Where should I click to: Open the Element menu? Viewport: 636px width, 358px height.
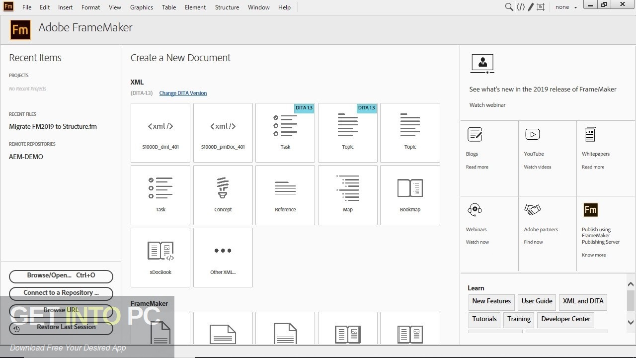point(195,7)
